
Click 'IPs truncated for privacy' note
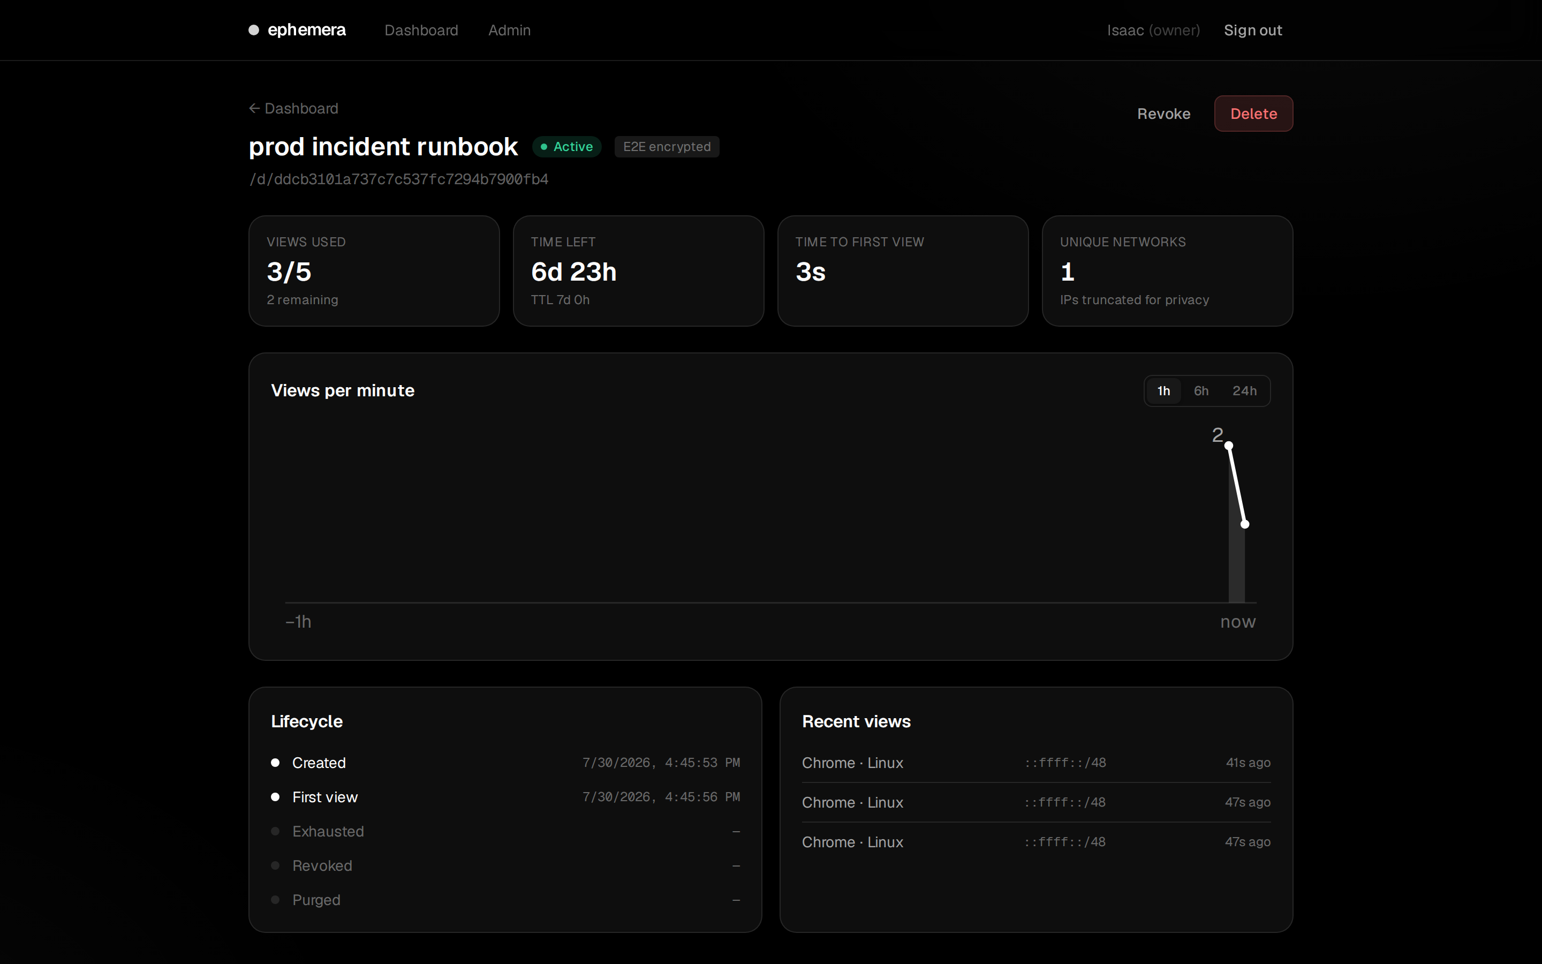(x=1134, y=300)
